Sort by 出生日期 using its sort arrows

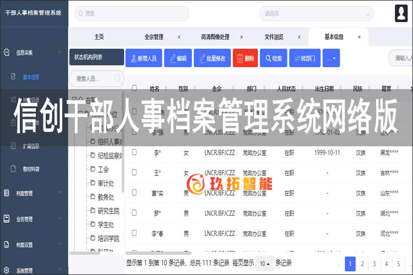coord(340,89)
